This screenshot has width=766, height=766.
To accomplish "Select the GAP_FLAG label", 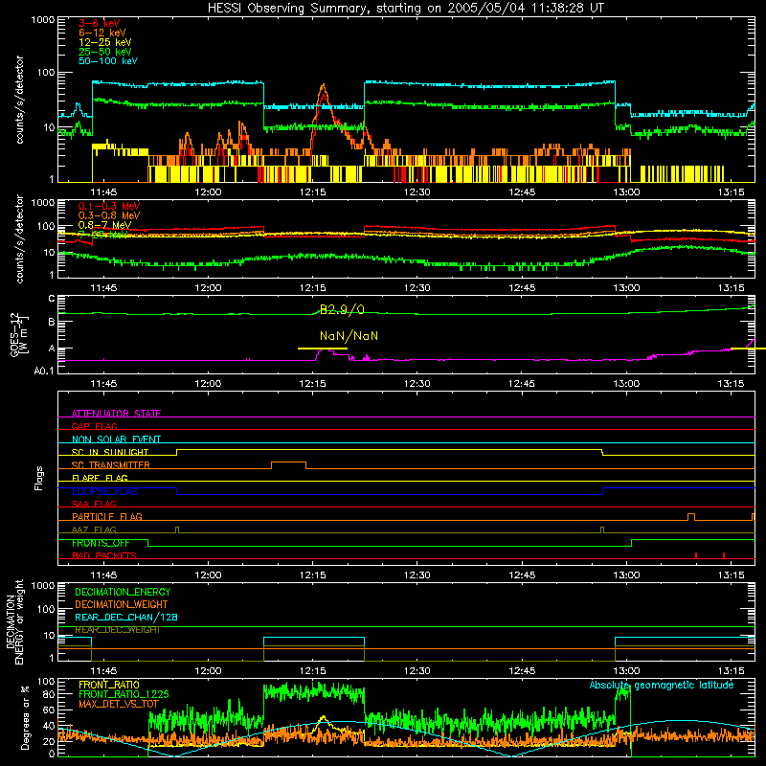I will (x=94, y=426).
